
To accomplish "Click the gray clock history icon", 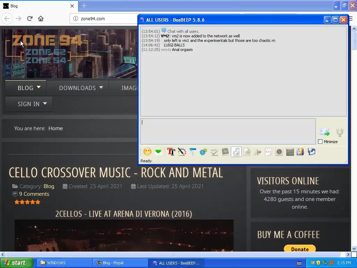I will point(279,152).
